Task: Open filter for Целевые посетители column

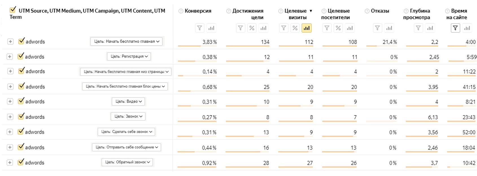Action: 327,28
